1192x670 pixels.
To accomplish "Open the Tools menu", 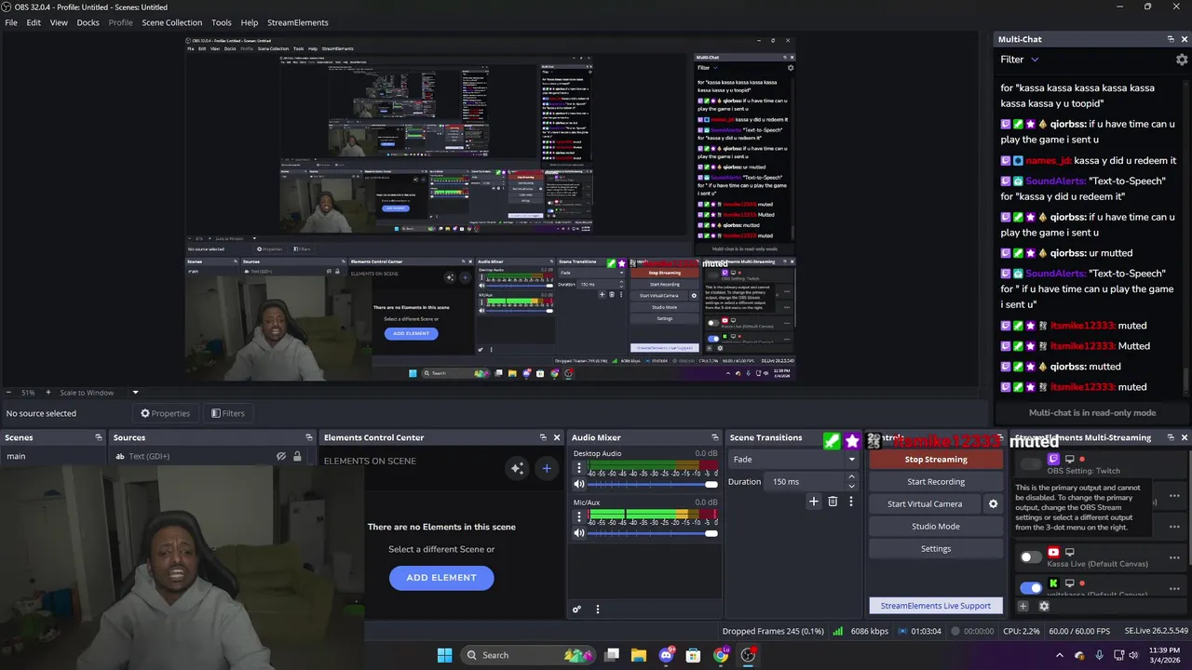I will coord(222,22).
